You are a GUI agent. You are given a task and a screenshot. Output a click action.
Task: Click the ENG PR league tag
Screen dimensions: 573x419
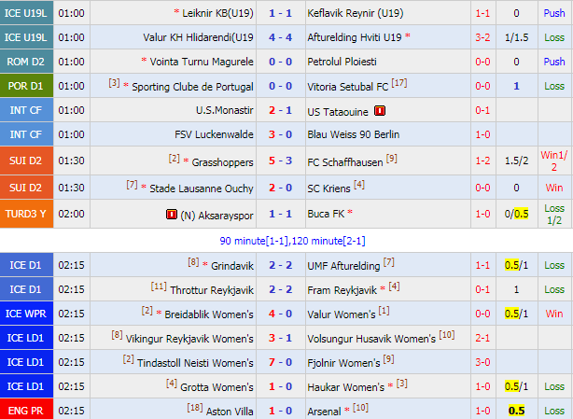click(x=26, y=411)
